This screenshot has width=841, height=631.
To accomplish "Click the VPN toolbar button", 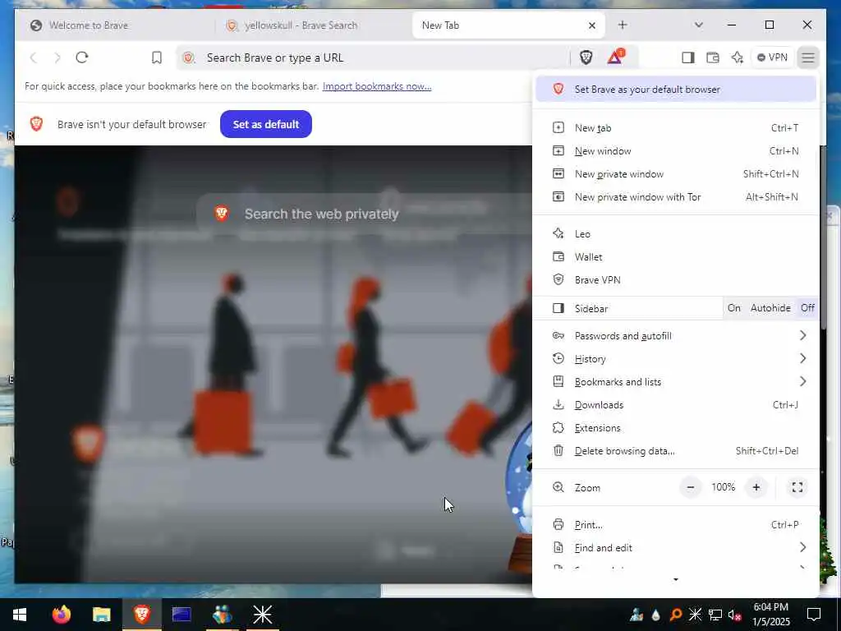I will click(x=772, y=58).
